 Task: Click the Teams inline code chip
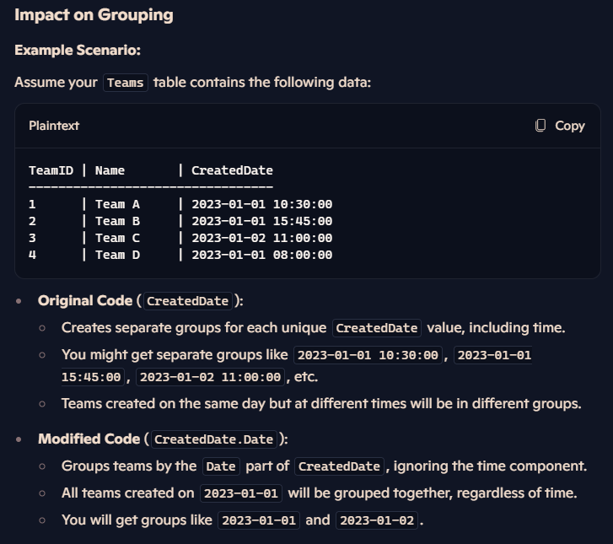point(126,83)
